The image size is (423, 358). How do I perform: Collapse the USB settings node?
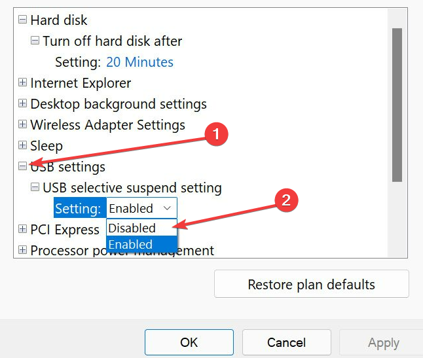[23, 167]
